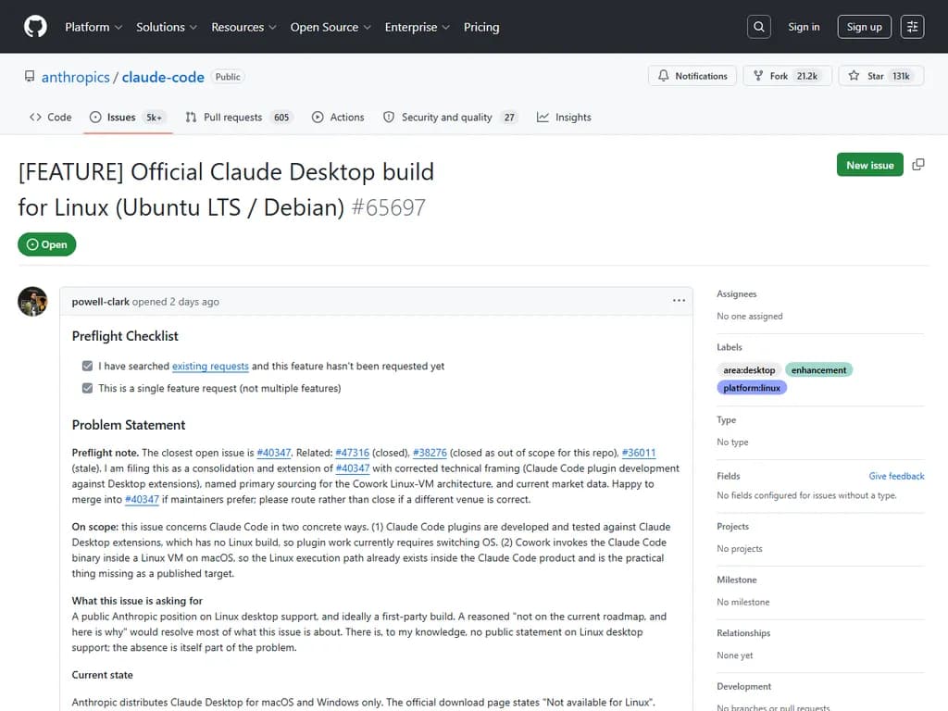Viewport: 948px width, 711px height.
Task: Click the Give feedback link
Action: point(896,476)
